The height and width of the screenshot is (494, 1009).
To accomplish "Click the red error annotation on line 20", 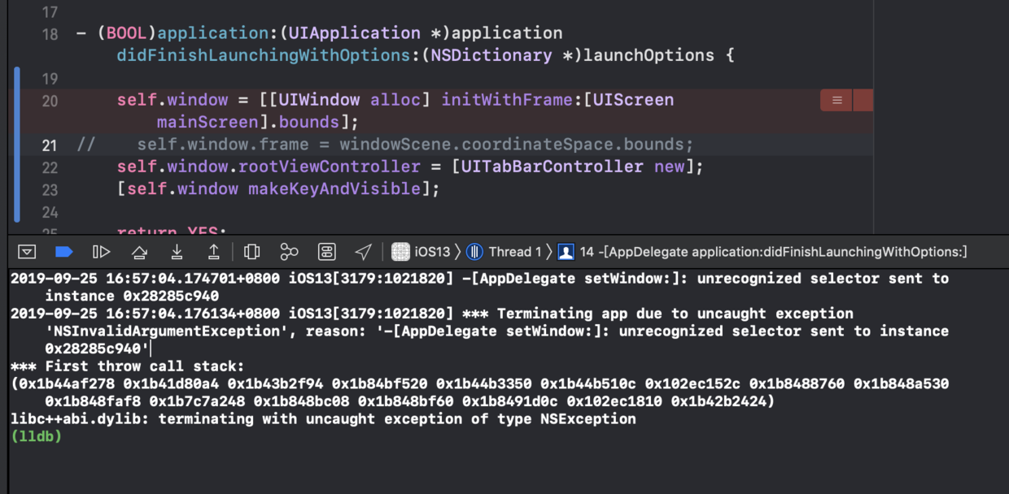I will [836, 101].
